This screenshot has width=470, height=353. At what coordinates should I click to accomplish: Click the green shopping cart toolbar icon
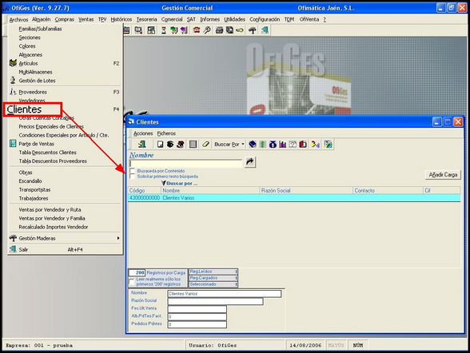click(174, 30)
